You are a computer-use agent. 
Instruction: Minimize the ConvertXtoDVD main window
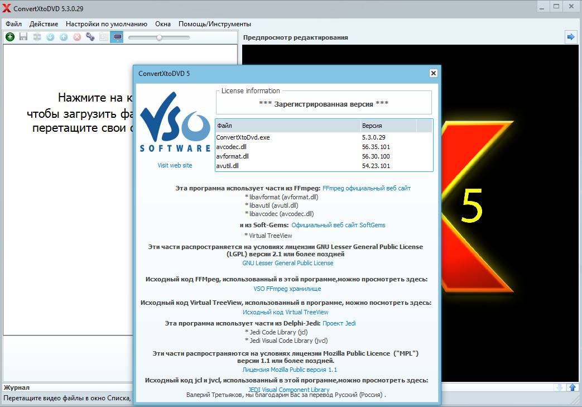(x=542, y=7)
